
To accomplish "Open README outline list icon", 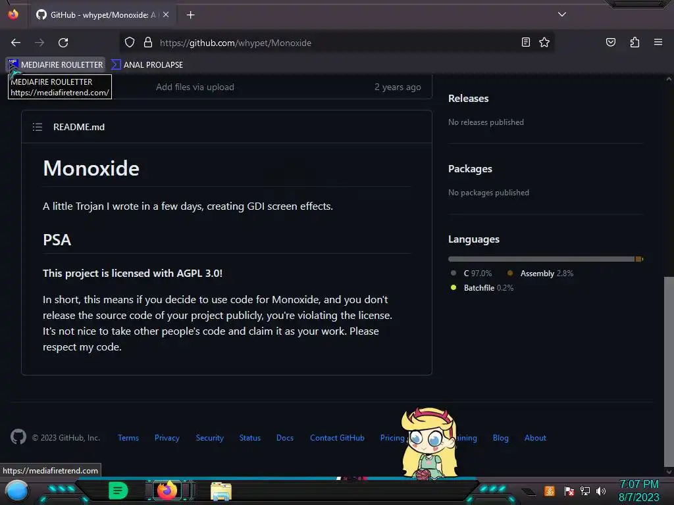I will (x=38, y=127).
